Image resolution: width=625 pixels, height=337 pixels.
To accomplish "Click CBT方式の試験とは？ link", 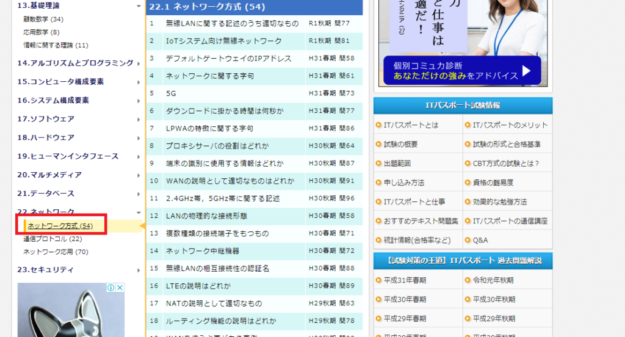I will tap(506, 164).
